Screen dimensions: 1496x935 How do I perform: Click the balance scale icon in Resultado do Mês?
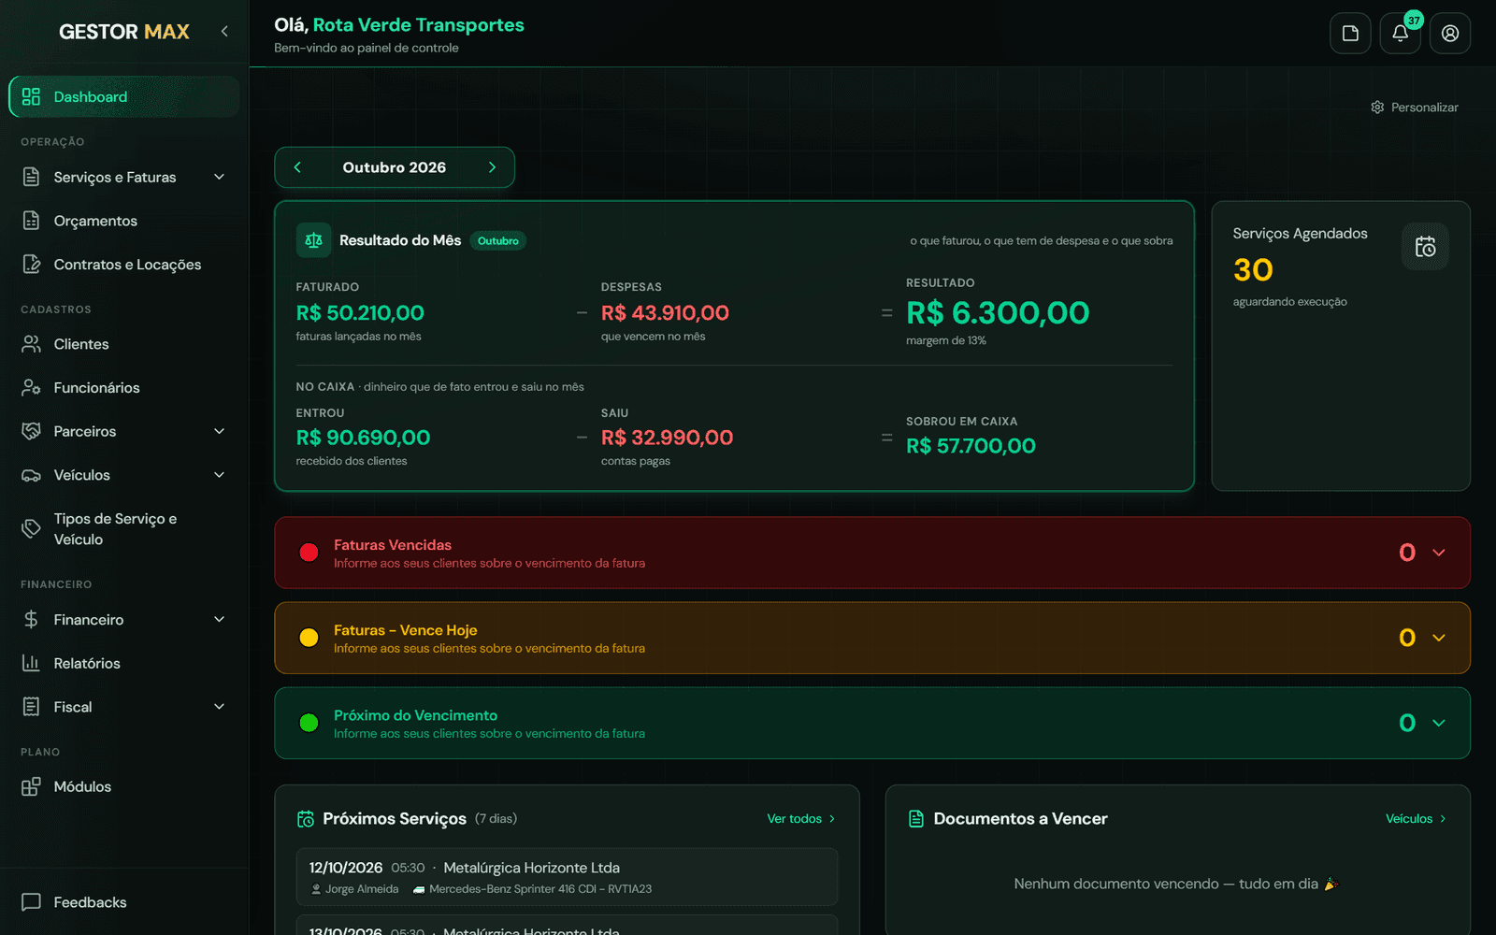point(313,240)
